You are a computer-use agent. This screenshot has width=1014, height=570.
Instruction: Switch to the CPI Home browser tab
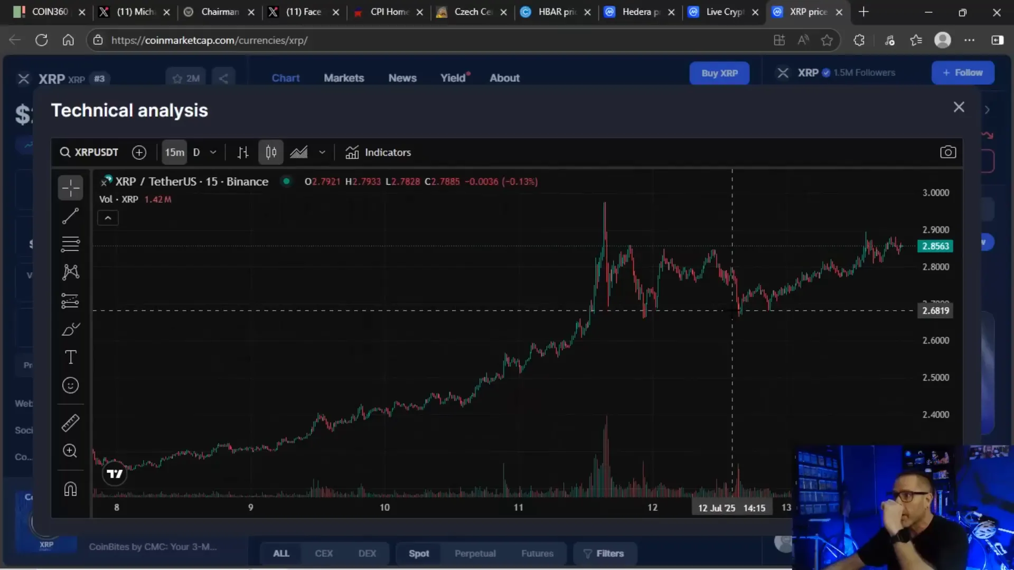point(388,12)
